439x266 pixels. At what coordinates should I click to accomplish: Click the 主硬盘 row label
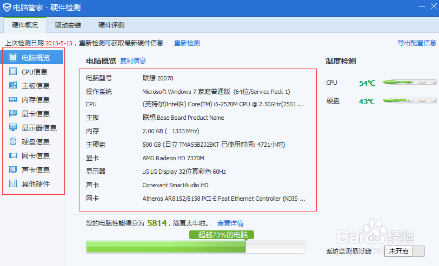coord(96,145)
